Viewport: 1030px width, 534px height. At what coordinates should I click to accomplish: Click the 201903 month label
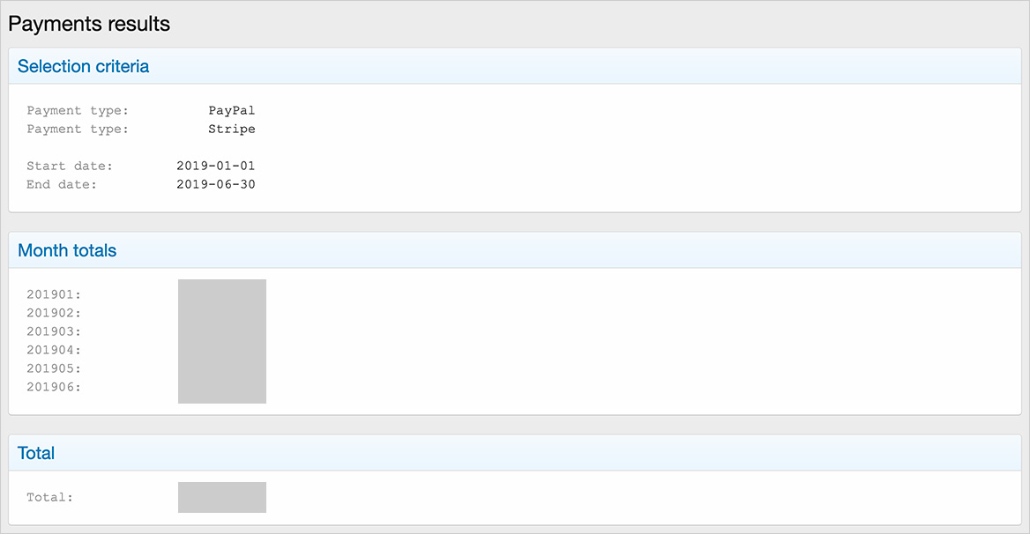[54, 332]
